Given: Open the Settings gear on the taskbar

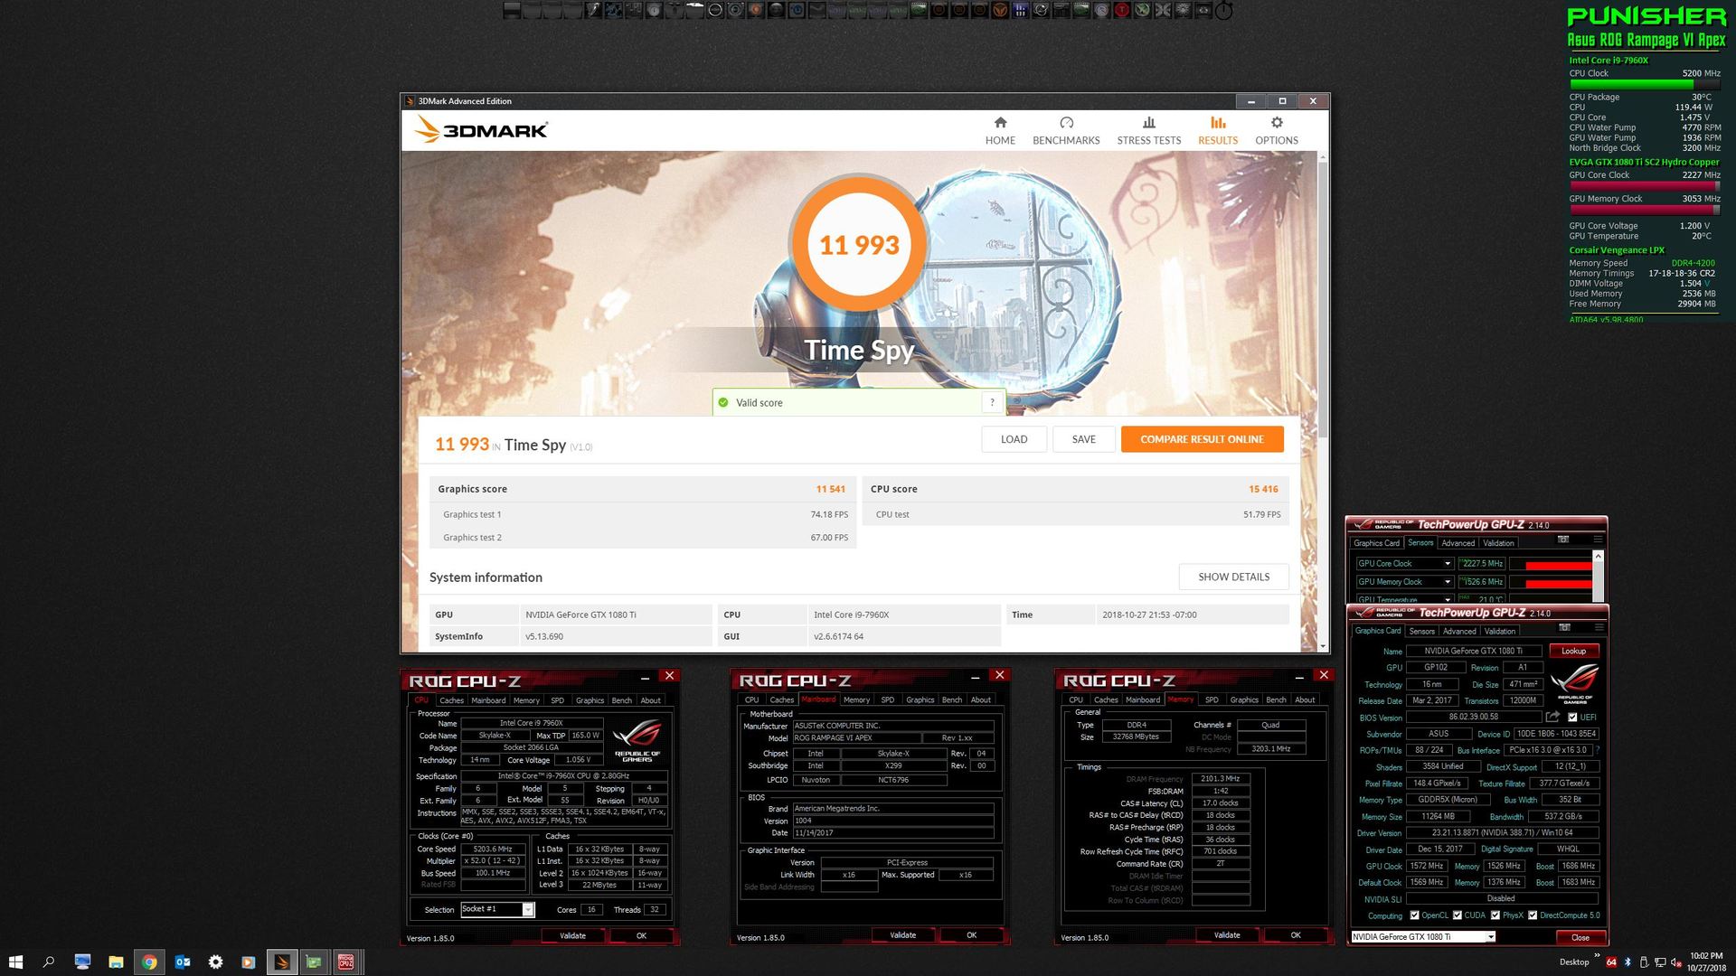Looking at the screenshot, I should click(x=215, y=962).
